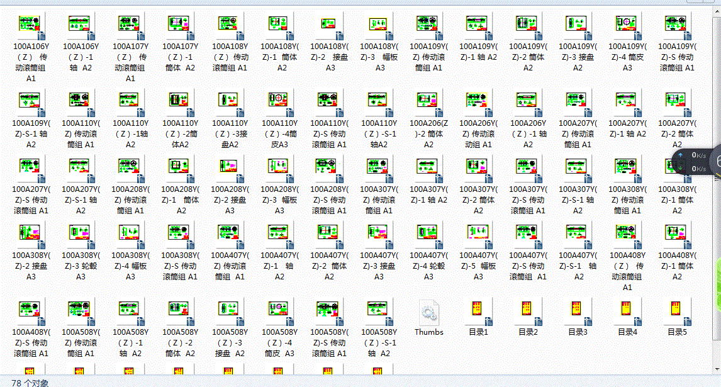The image size is (721, 387).
Task: Click filename 100A110Y(Z)-1轴 A2
Action: pos(131,134)
